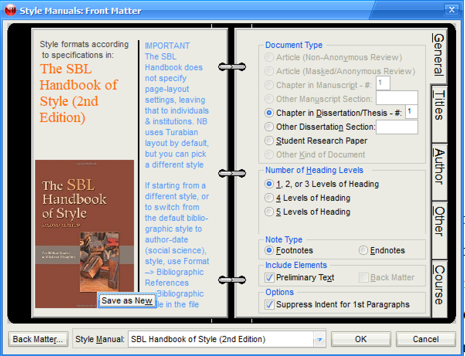Select Student Research Paper document type
This screenshot has width=465, height=356.
click(269, 141)
